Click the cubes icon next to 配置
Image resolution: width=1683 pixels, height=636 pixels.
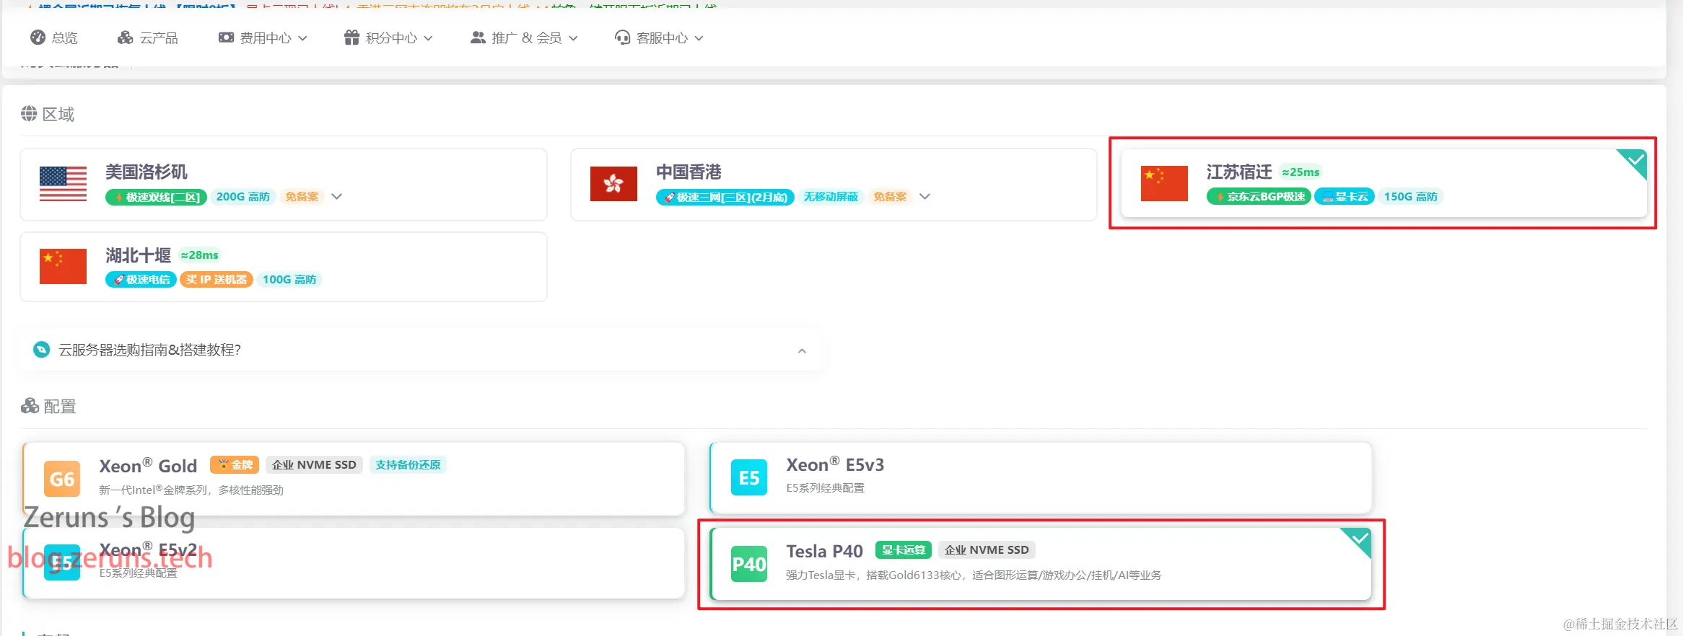click(x=30, y=406)
